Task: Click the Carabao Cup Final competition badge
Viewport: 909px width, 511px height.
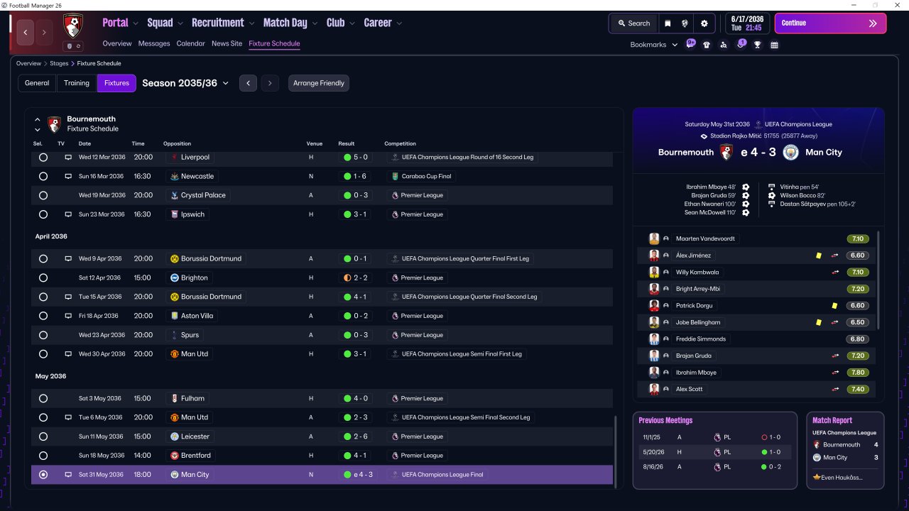Action: pos(396,176)
